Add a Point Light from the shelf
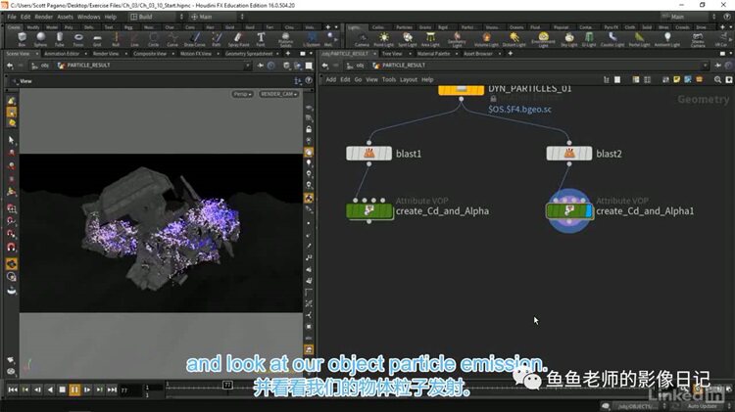The image size is (735, 412). click(384, 39)
